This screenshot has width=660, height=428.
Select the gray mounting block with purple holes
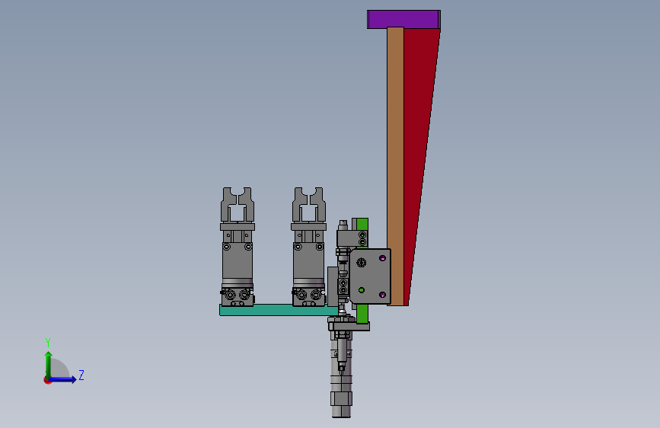point(371,276)
